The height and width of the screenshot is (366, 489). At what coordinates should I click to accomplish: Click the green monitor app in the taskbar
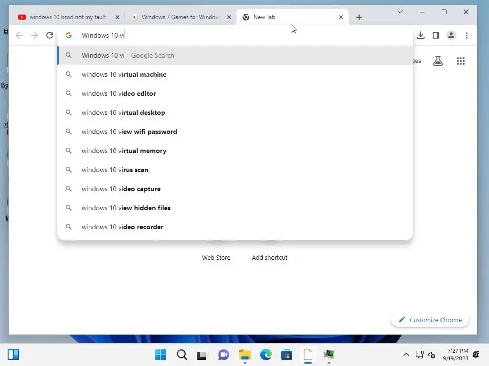pyautogui.click(x=329, y=355)
